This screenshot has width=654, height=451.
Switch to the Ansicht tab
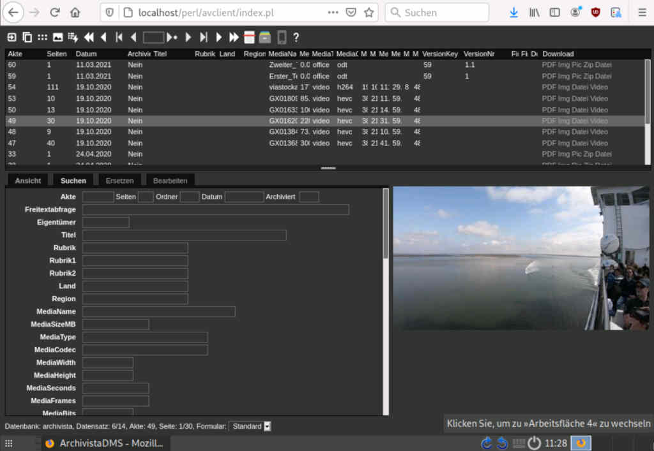coord(28,181)
